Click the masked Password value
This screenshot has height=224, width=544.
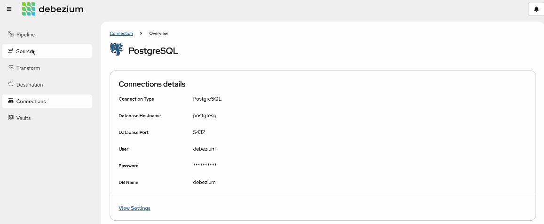[x=205, y=166]
